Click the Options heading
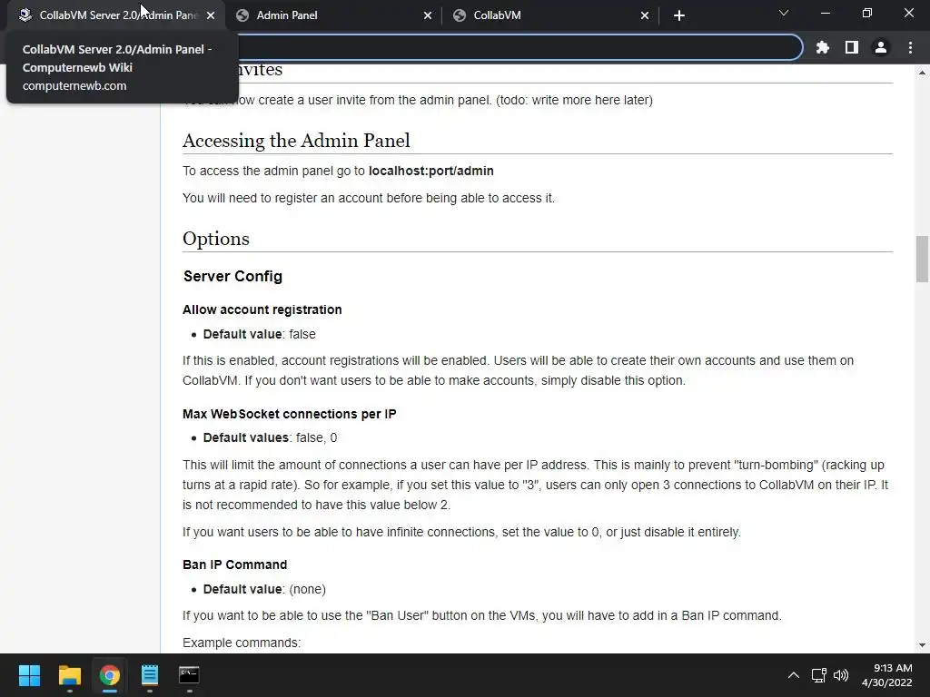This screenshot has height=697, width=930. pyautogui.click(x=216, y=239)
